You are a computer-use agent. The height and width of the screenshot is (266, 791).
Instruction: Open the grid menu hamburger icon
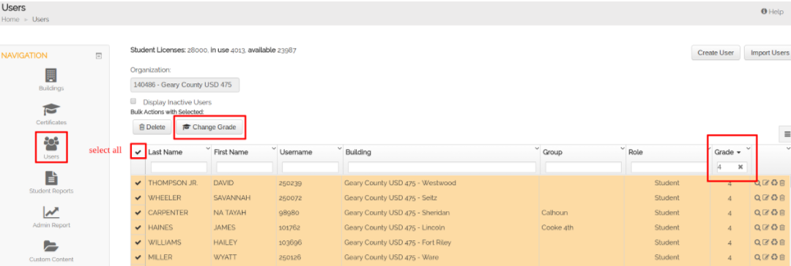coord(787,134)
